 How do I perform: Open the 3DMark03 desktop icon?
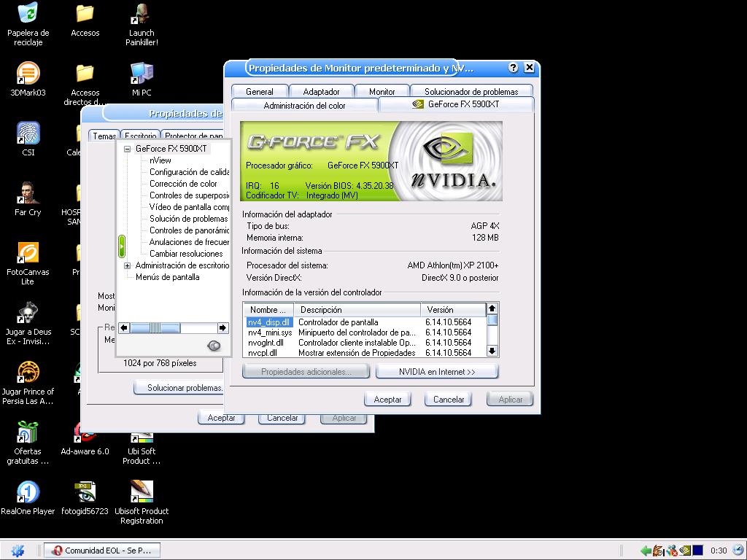click(28, 74)
